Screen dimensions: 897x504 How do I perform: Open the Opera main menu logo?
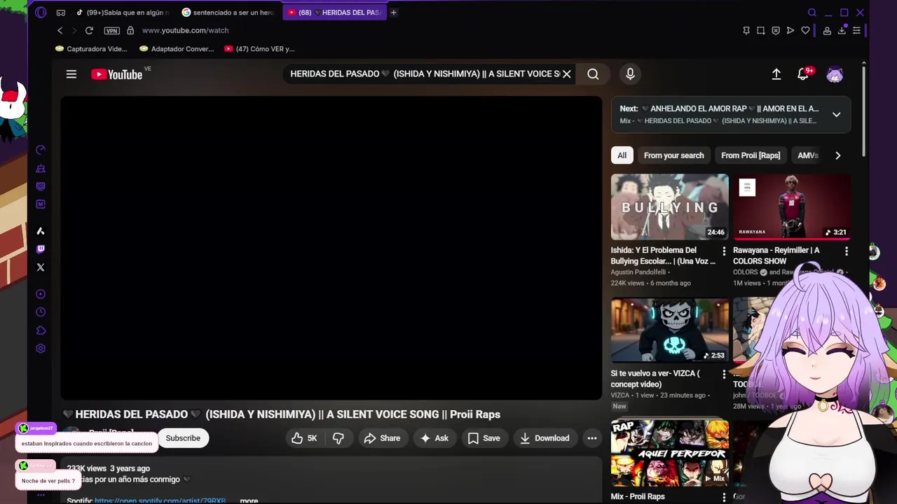(41, 12)
